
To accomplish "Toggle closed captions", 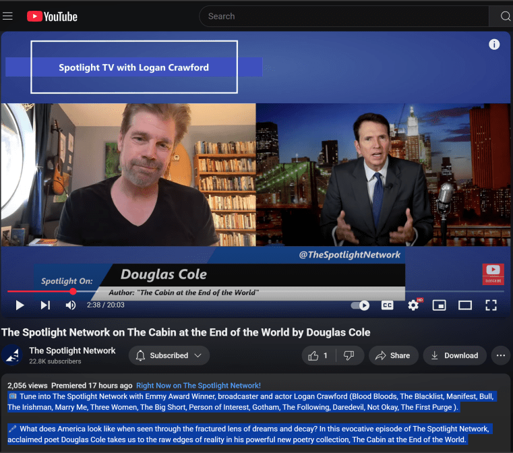I will [388, 305].
